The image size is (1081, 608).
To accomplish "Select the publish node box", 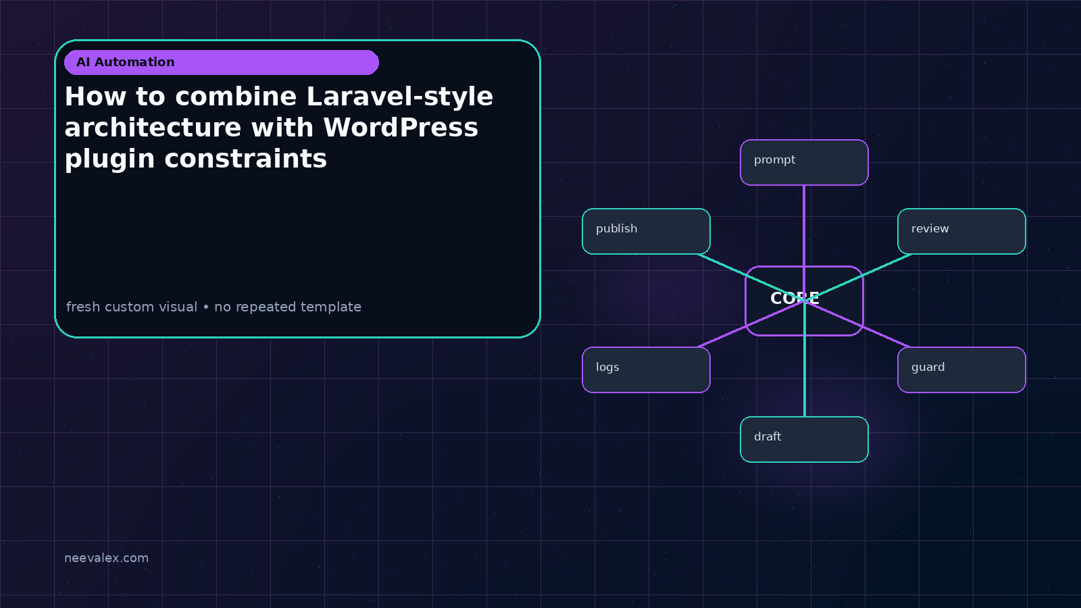I will pyautogui.click(x=646, y=231).
